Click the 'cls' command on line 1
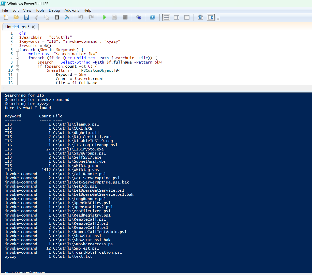Image resolution: width=312 pixels, height=275 pixels. (x=22, y=33)
